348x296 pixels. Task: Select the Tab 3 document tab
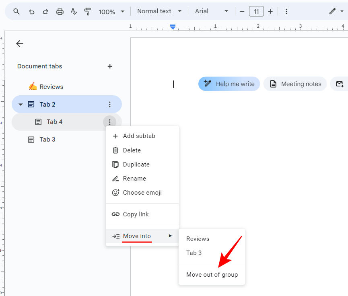tap(48, 139)
